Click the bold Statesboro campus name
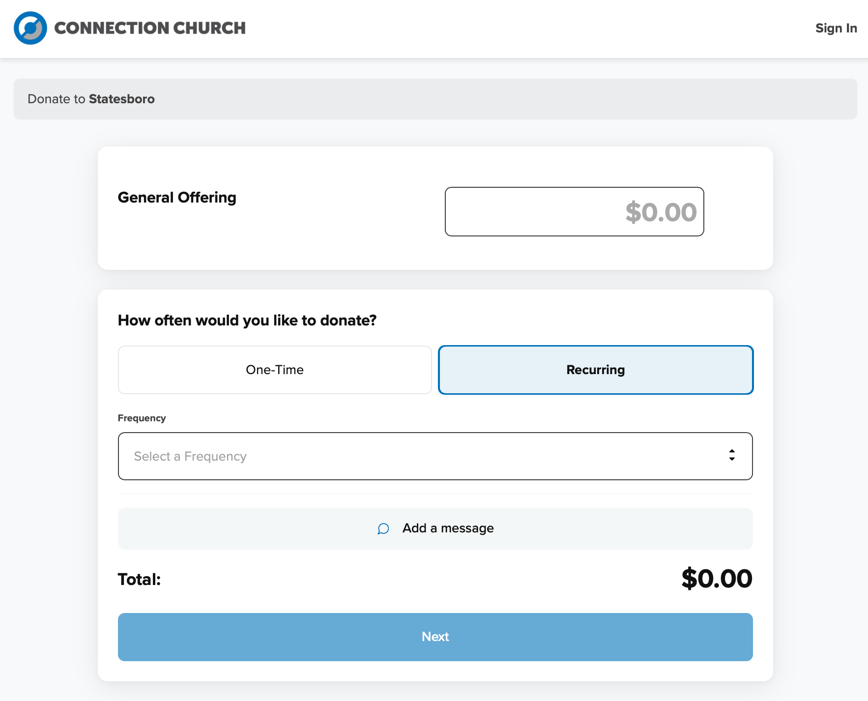The image size is (868, 701). coord(122,99)
